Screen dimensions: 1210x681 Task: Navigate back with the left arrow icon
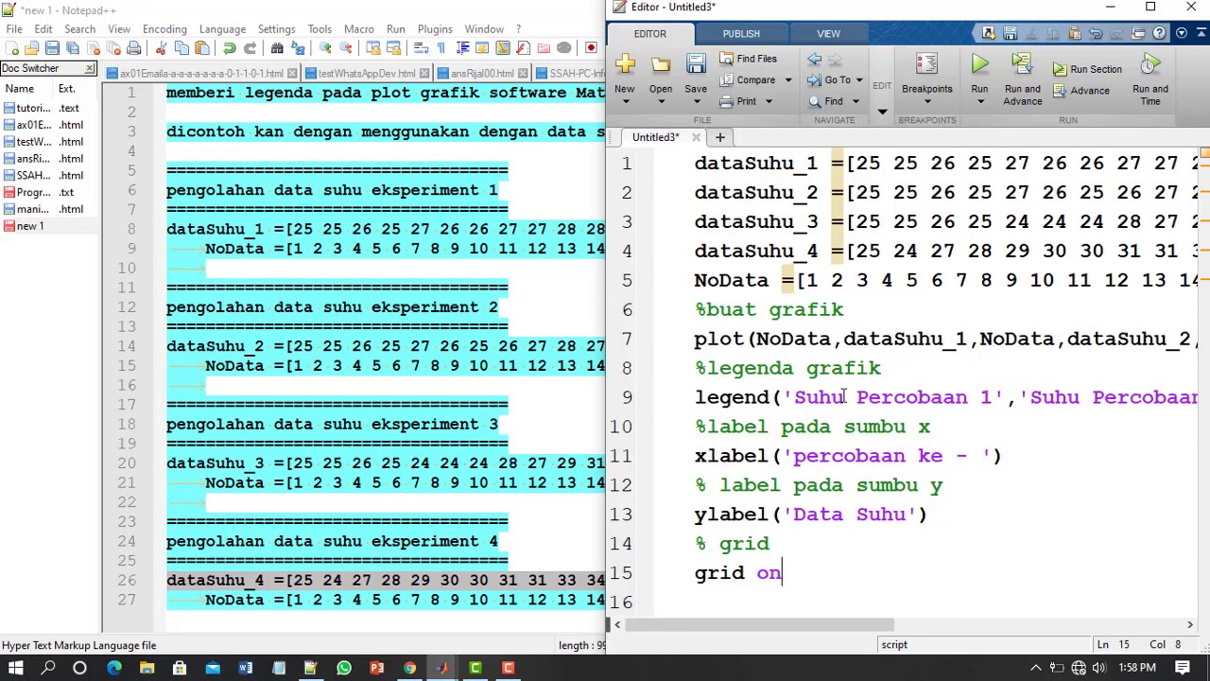point(814,59)
